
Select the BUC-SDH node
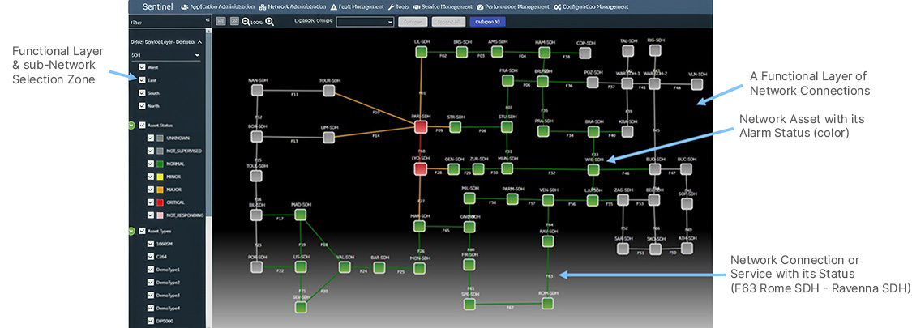pos(687,168)
